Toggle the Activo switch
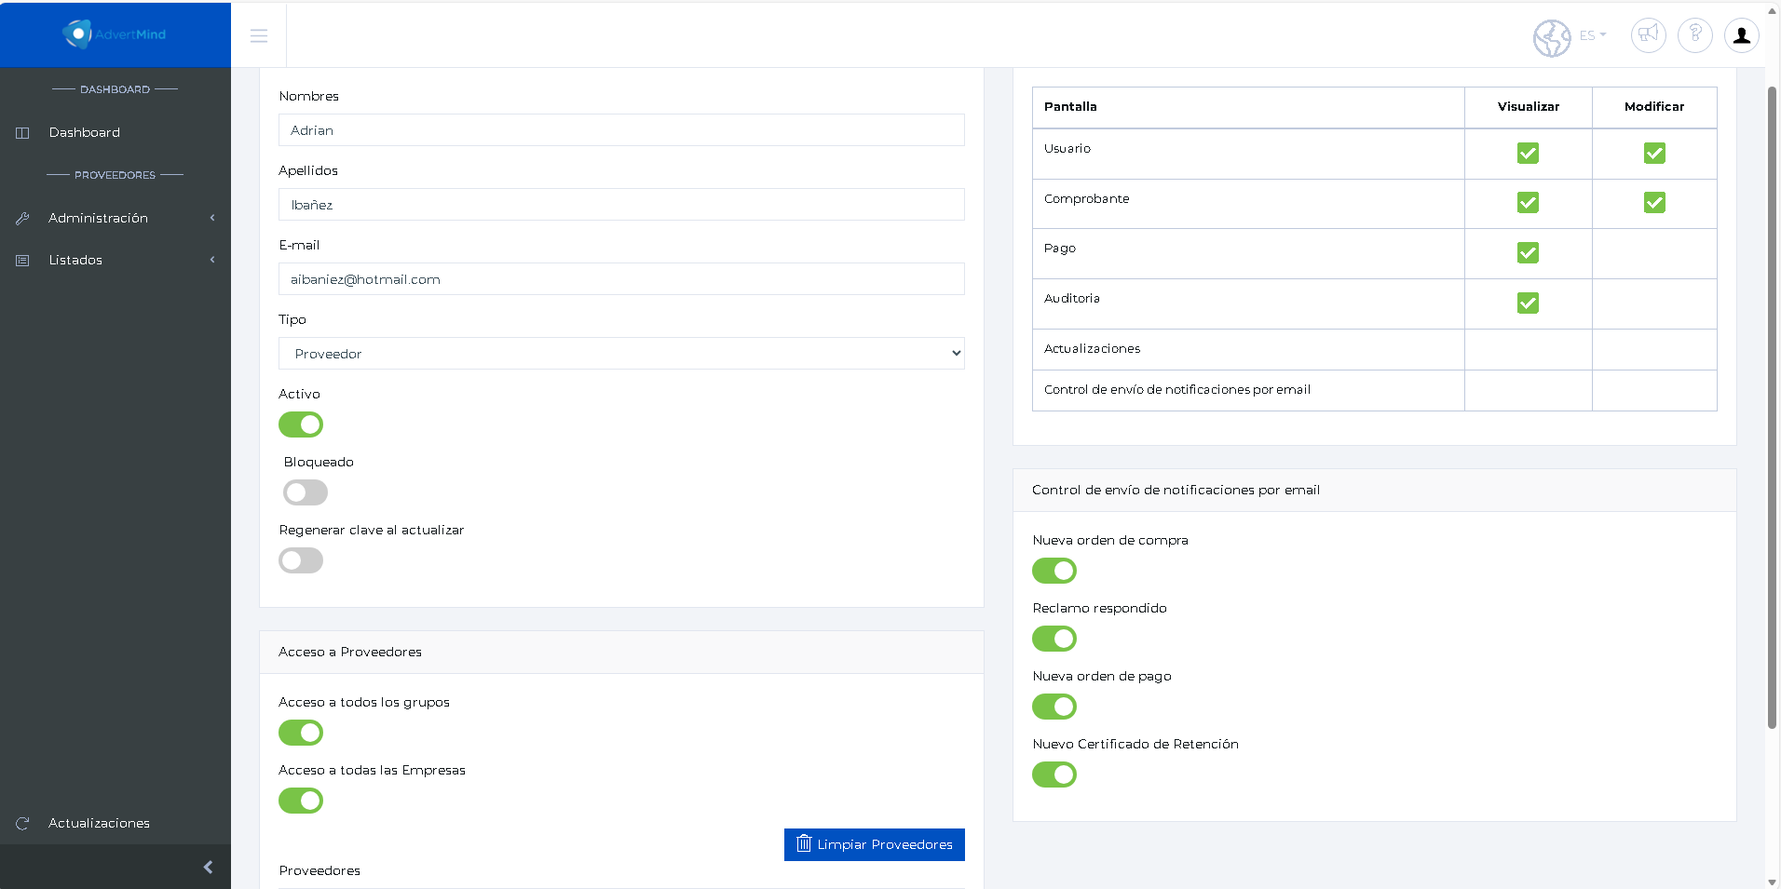This screenshot has width=1781, height=889. click(301, 424)
